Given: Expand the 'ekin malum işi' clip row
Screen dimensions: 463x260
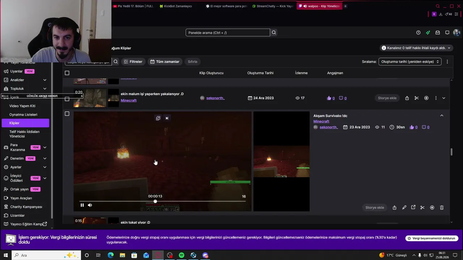Looking at the screenshot, I should click(444, 98).
